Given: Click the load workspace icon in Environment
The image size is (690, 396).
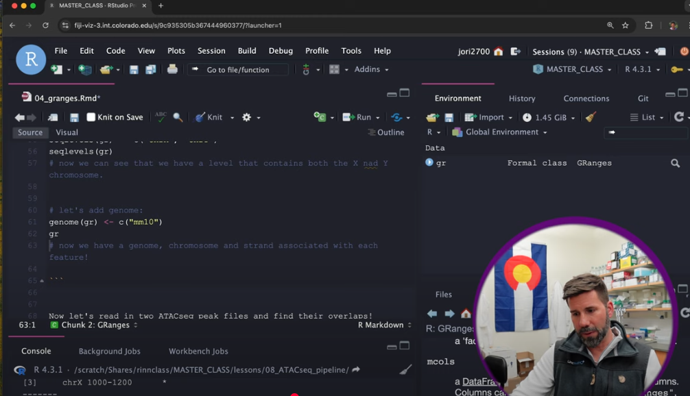Looking at the screenshot, I should [433, 117].
